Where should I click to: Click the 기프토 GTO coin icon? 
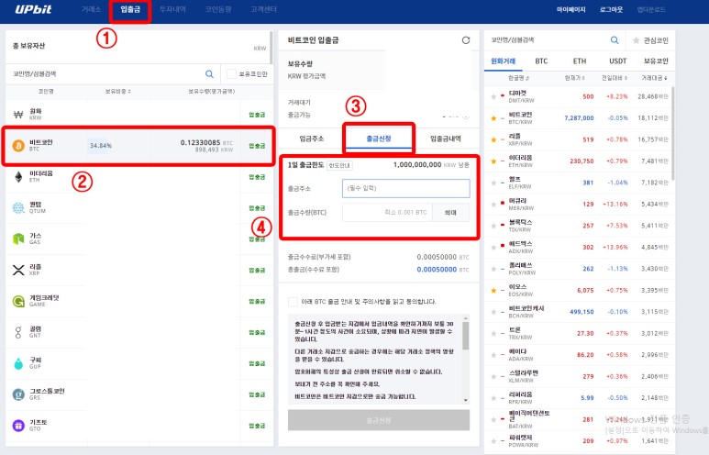click(x=18, y=426)
